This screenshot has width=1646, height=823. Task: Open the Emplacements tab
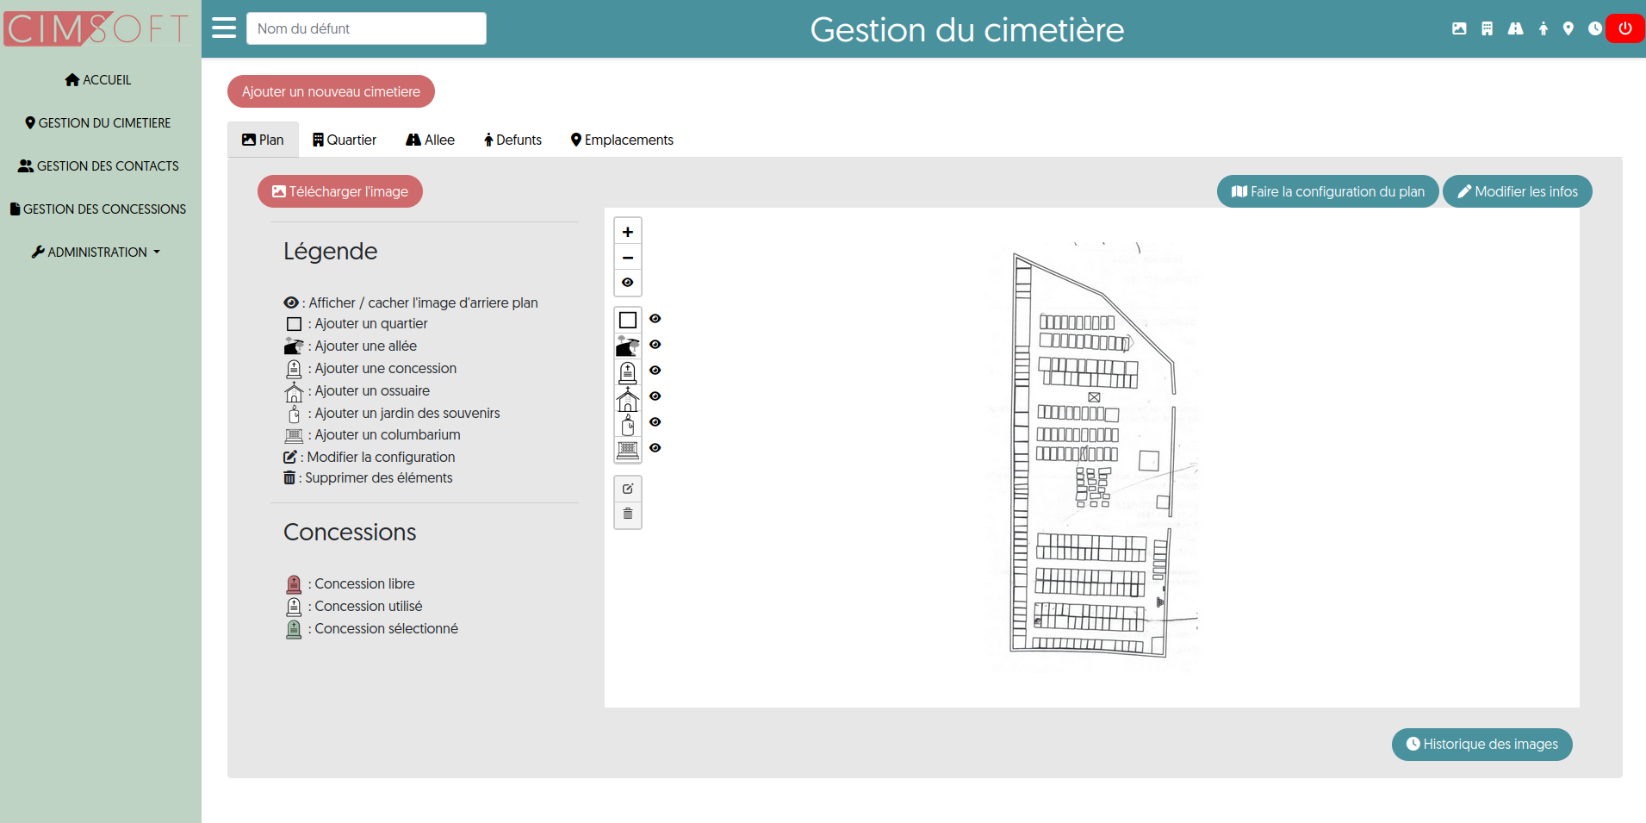621,140
